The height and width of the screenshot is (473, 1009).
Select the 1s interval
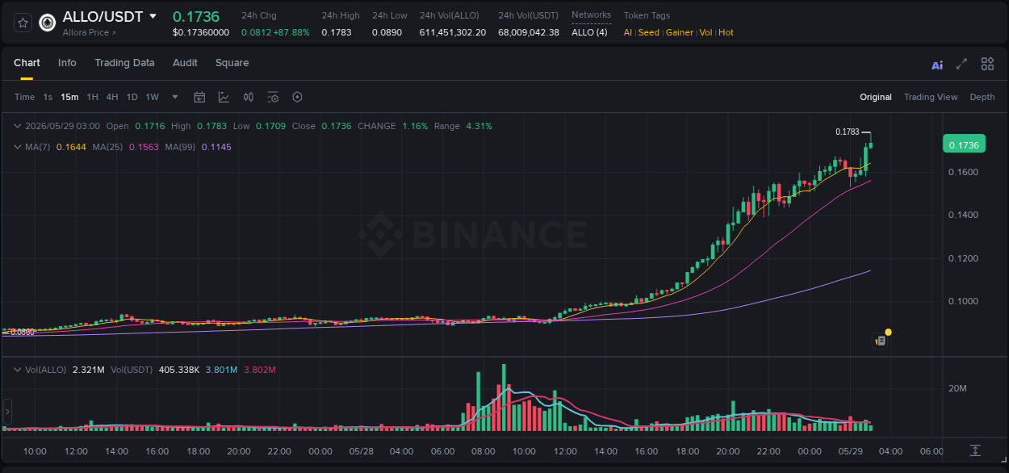tap(48, 97)
